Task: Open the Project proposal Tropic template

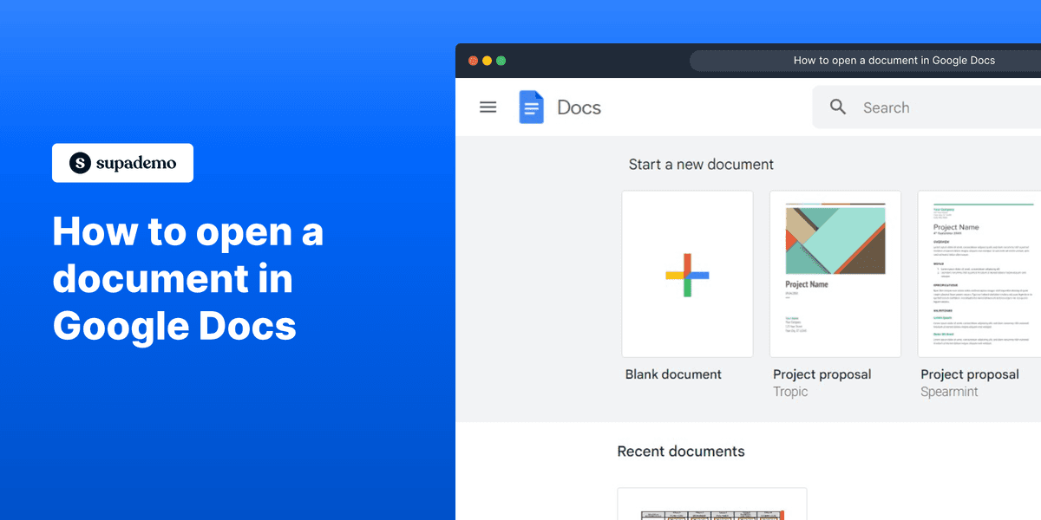Action: point(835,273)
